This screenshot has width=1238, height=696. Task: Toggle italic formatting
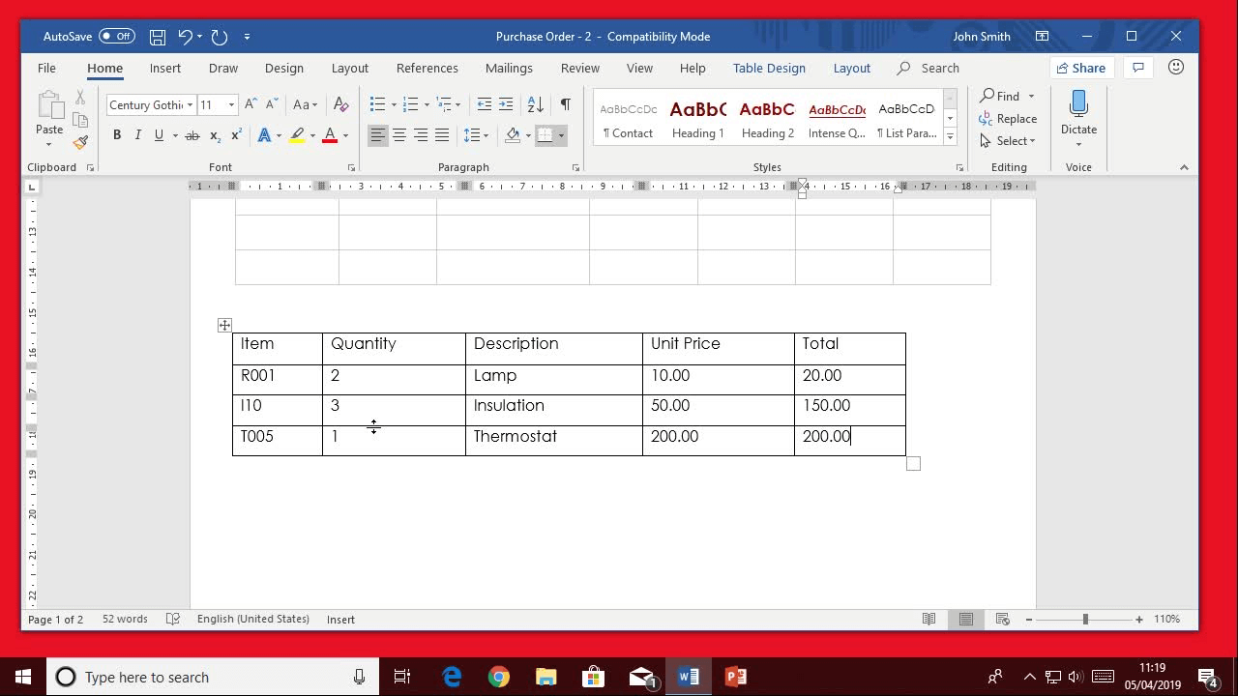[x=137, y=135]
